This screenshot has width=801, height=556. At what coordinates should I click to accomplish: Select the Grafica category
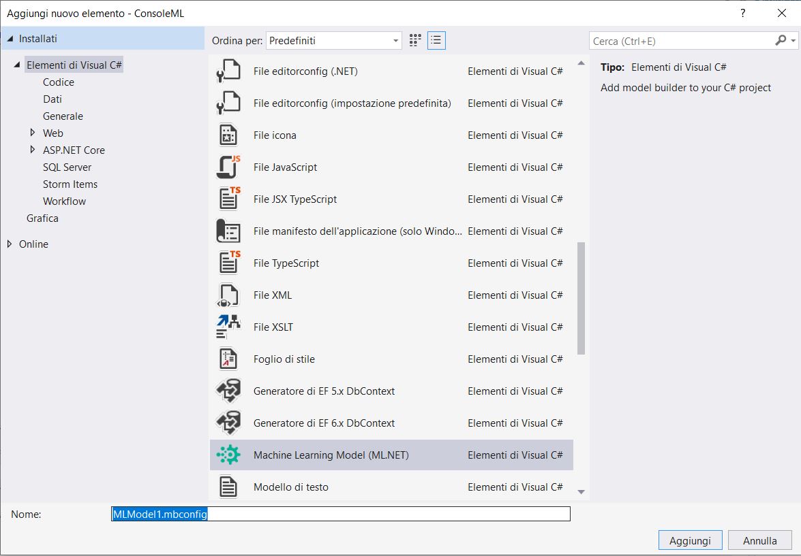(x=42, y=218)
